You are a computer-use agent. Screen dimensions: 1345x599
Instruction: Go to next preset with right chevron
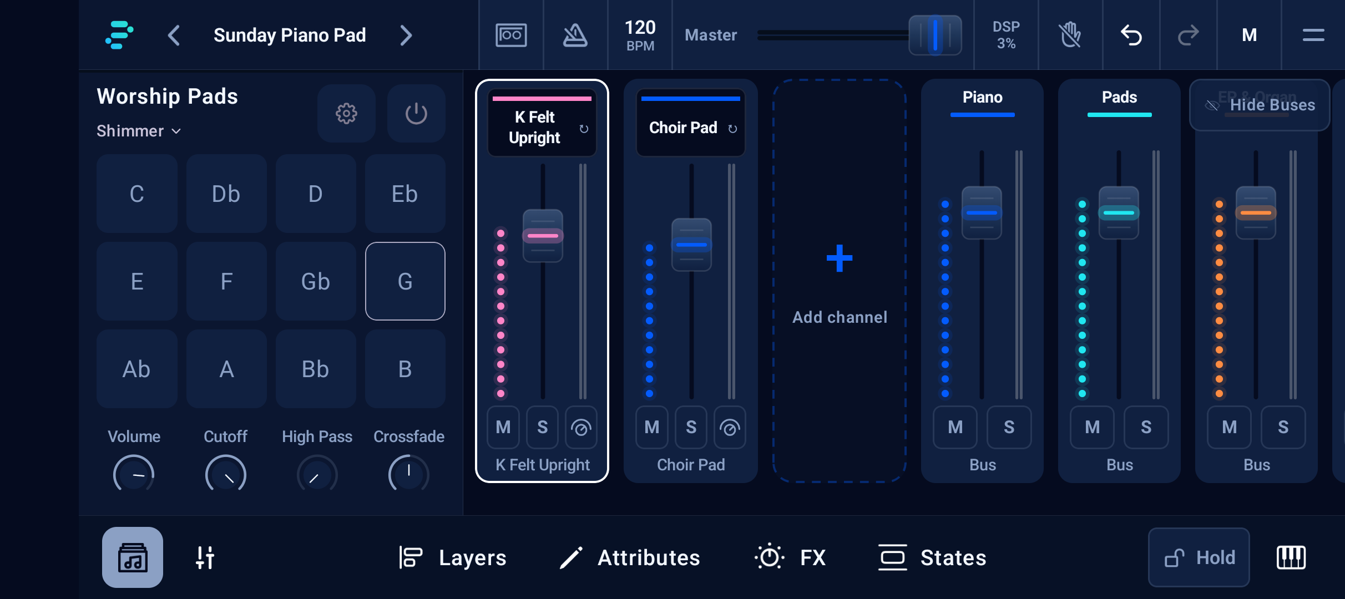406,35
